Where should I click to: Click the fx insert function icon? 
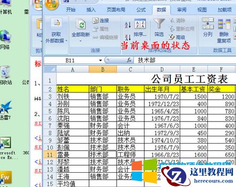click(129, 60)
